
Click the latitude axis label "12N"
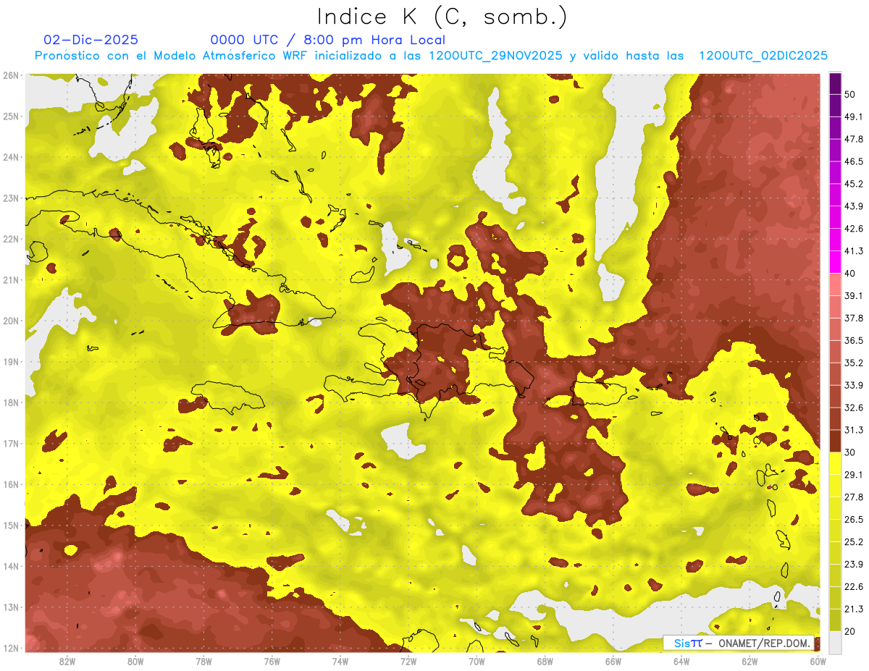[x=11, y=648]
